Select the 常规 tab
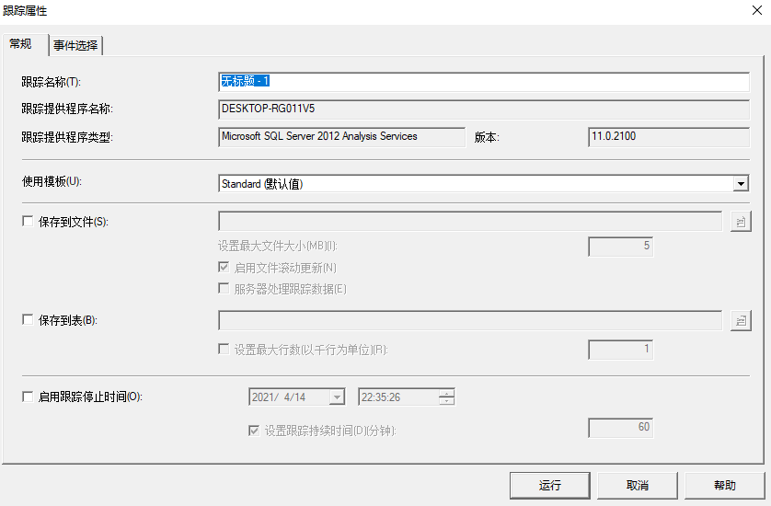 pos(25,44)
